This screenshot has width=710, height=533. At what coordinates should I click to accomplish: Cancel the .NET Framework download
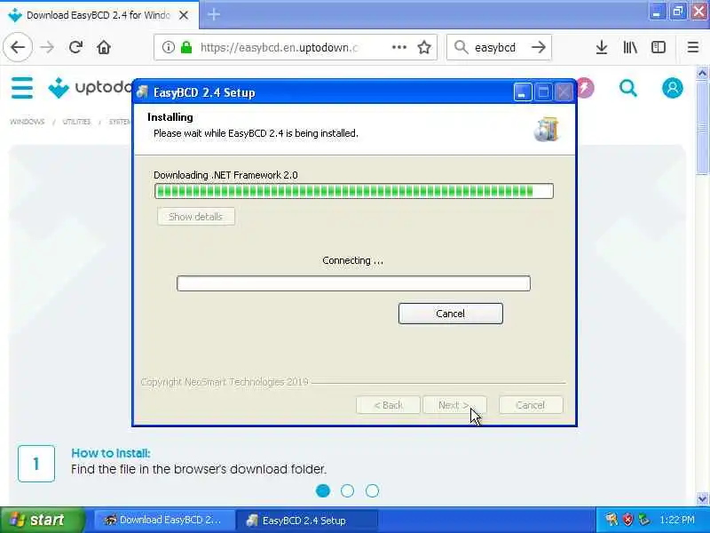click(x=451, y=314)
